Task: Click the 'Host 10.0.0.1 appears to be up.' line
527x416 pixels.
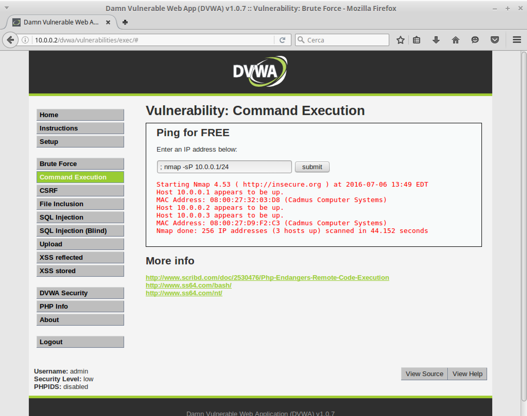Action: click(x=220, y=192)
